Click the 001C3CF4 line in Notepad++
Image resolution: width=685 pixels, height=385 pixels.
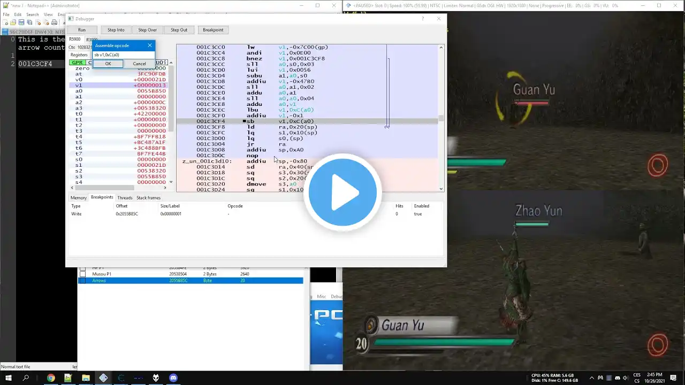tap(35, 64)
